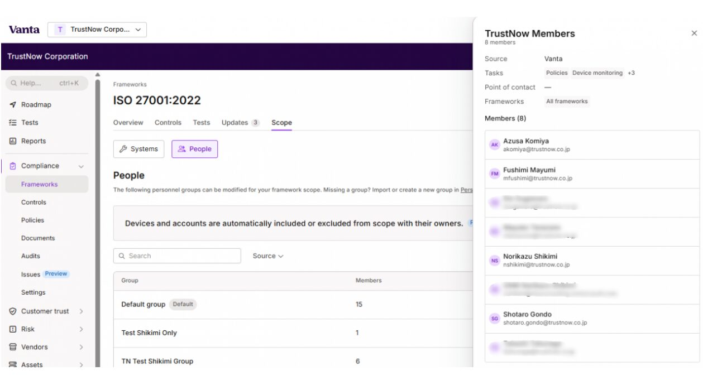Click email akomiya@trustnow.co.jp

[x=537, y=150]
